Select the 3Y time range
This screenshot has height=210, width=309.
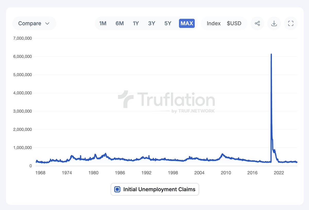pyautogui.click(x=152, y=23)
